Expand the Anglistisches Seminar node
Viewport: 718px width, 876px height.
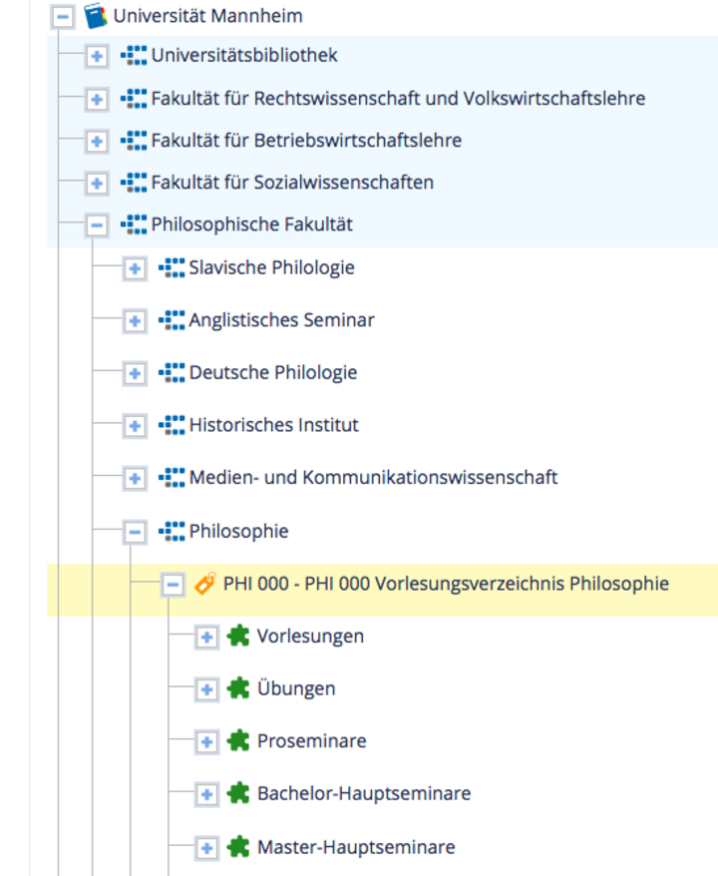tap(135, 321)
